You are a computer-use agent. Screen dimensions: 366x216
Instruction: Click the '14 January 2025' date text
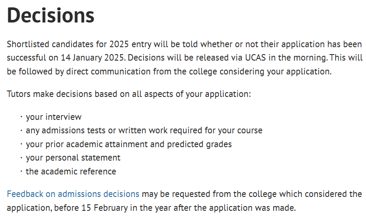(92, 58)
